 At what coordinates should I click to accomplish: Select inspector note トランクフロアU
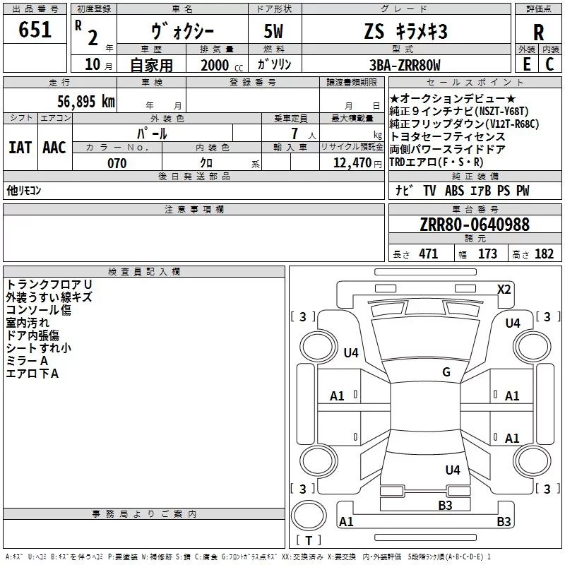tap(49, 285)
